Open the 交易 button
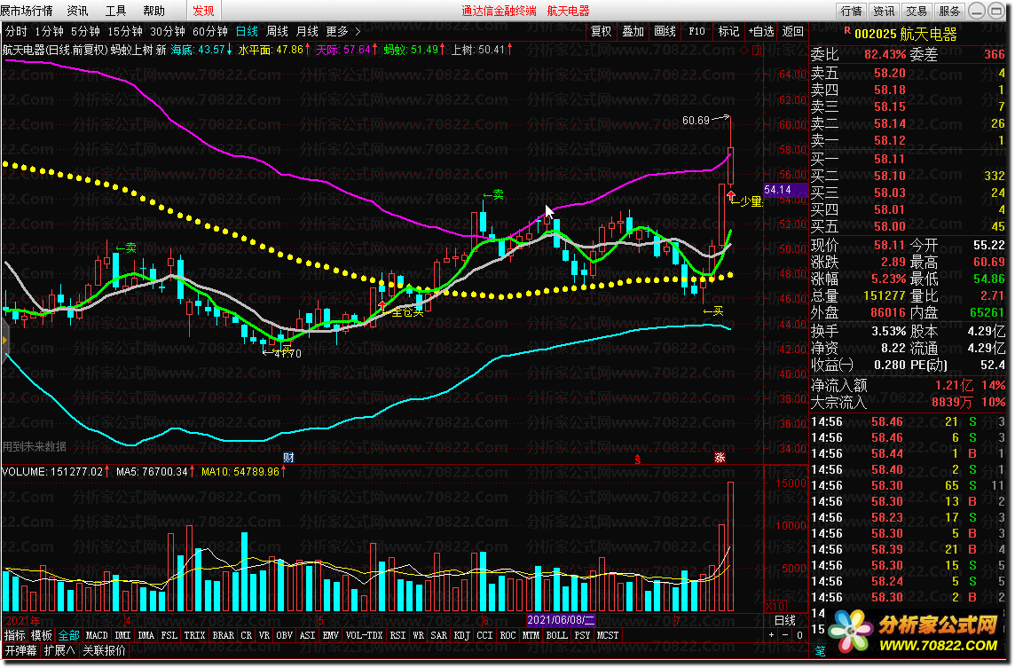Viewport: 1015px width, 668px height. pos(916,11)
